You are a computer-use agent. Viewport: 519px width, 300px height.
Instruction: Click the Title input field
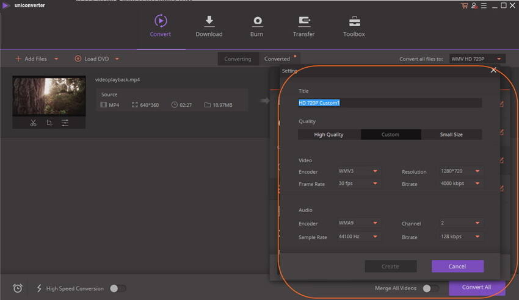pyautogui.click(x=390, y=103)
